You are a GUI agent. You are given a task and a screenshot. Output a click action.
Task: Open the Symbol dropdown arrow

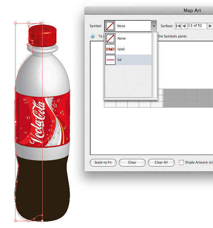click(x=154, y=26)
